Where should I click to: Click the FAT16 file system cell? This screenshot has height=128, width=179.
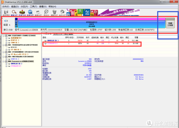(80, 41)
